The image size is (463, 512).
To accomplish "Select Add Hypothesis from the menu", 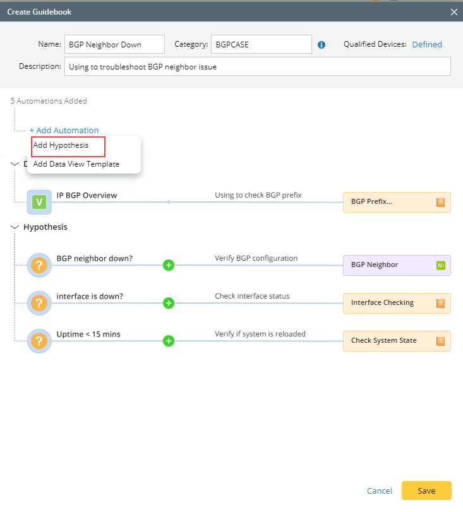I will [61, 145].
